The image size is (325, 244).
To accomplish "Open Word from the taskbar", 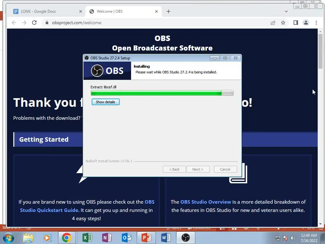I will [166, 238].
